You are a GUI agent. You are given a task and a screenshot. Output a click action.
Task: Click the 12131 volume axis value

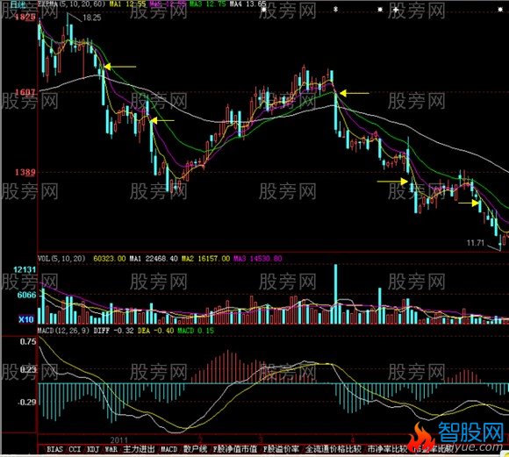25,269
